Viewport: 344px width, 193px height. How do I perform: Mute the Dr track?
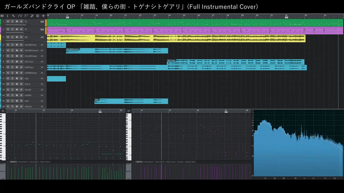[x=8, y=21]
